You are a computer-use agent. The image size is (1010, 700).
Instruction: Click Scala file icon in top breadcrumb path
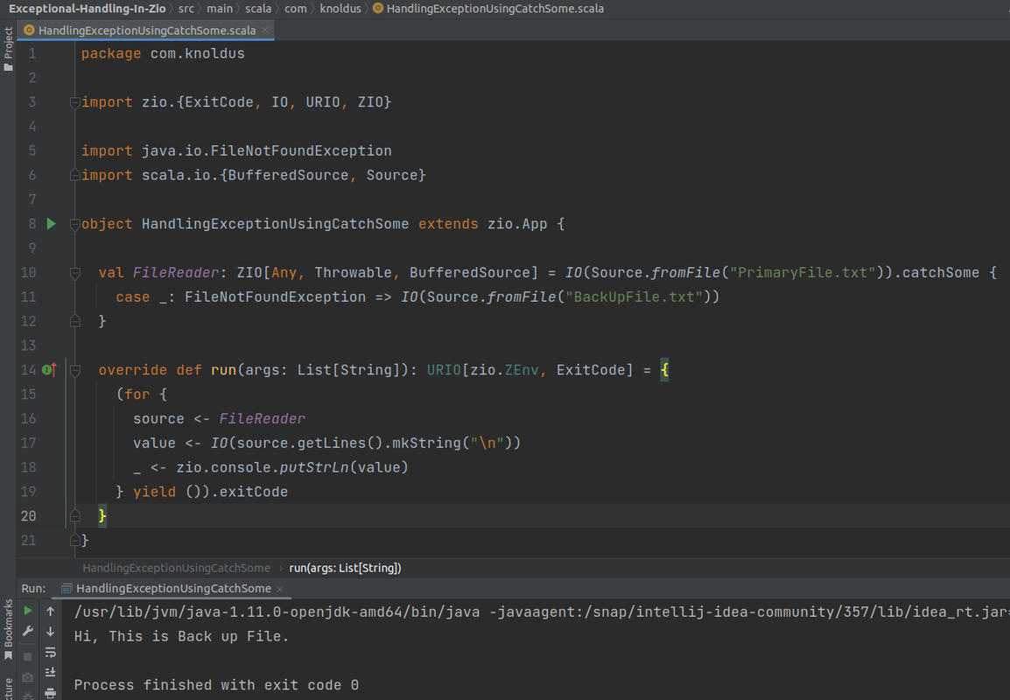tap(378, 9)
